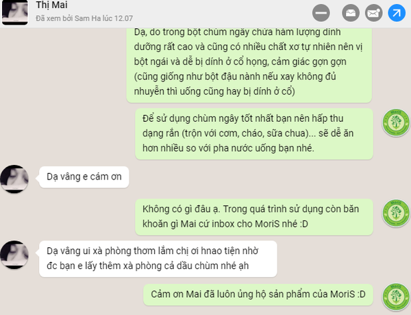Screen dimensions: 411x315
Task: Click the 'MoriS nhé :D' text in reply
Action: pos(282,224)
